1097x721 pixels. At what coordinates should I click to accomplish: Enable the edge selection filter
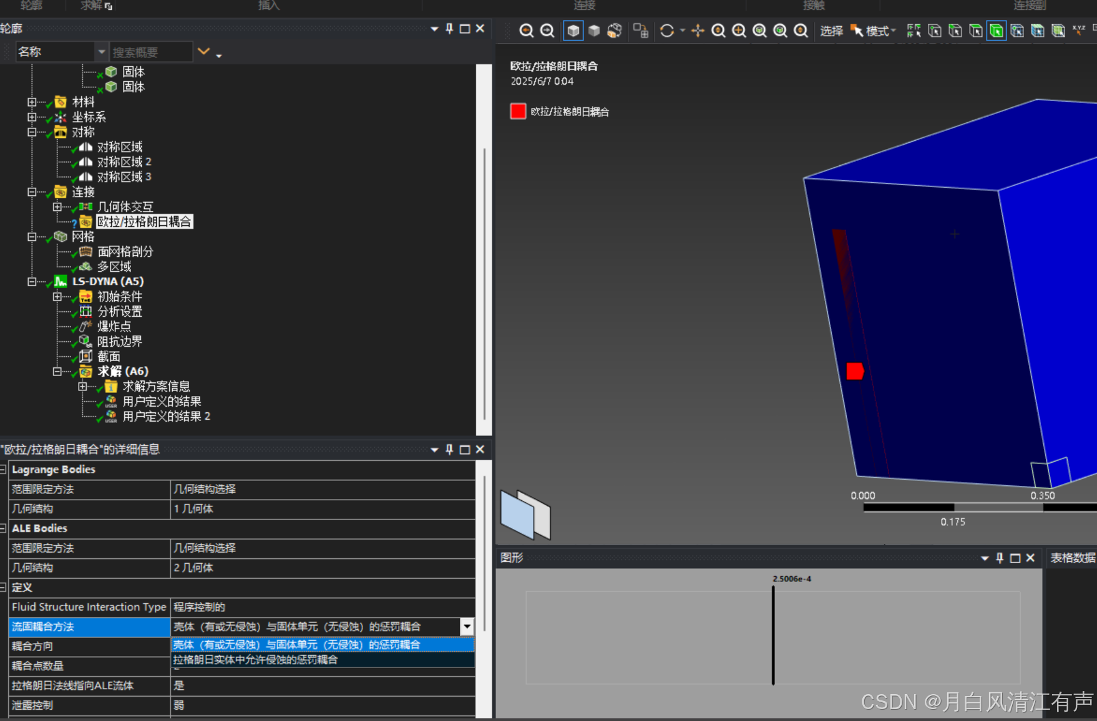(x=955, y=31)
